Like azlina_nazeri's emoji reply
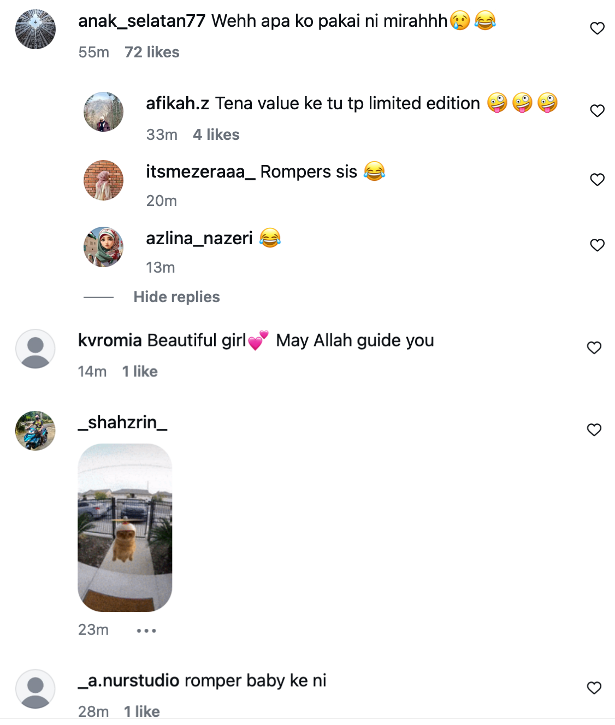The height and width of the screenshot is (725, 615). 597,245
